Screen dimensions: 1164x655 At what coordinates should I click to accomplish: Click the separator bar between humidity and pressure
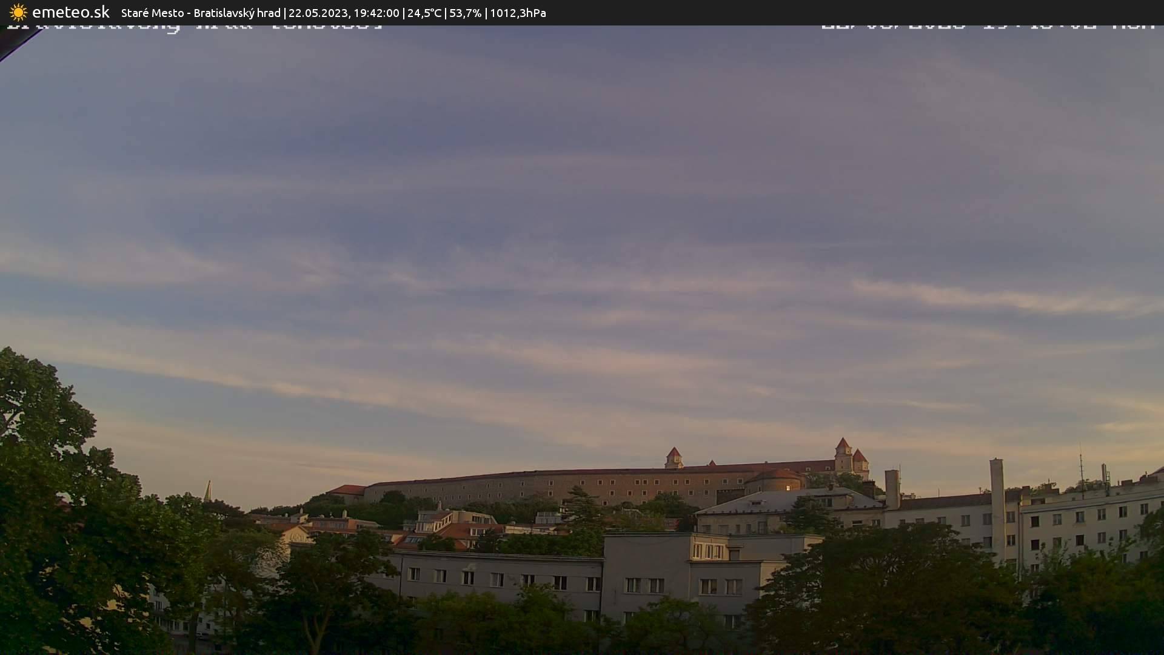[x=486, y=12]
